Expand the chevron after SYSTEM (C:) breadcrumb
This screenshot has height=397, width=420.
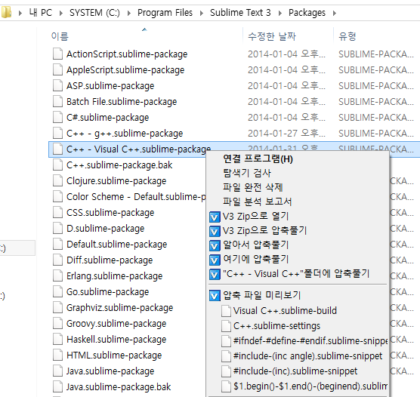click(129, 13)
